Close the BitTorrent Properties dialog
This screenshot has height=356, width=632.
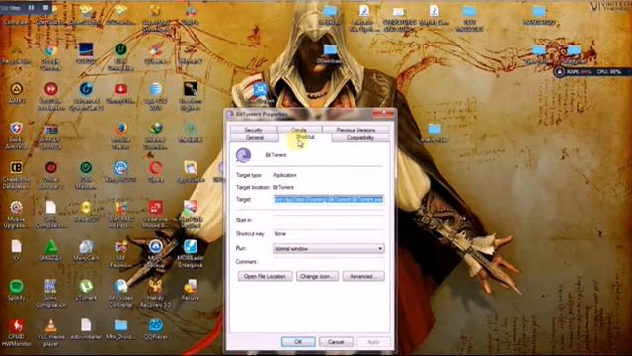click(x=384, y=114)
